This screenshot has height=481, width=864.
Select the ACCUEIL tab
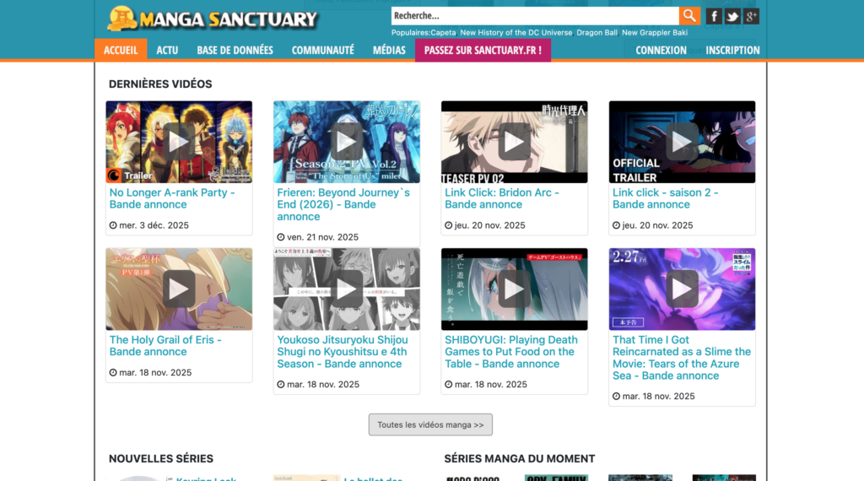[121, 50]
